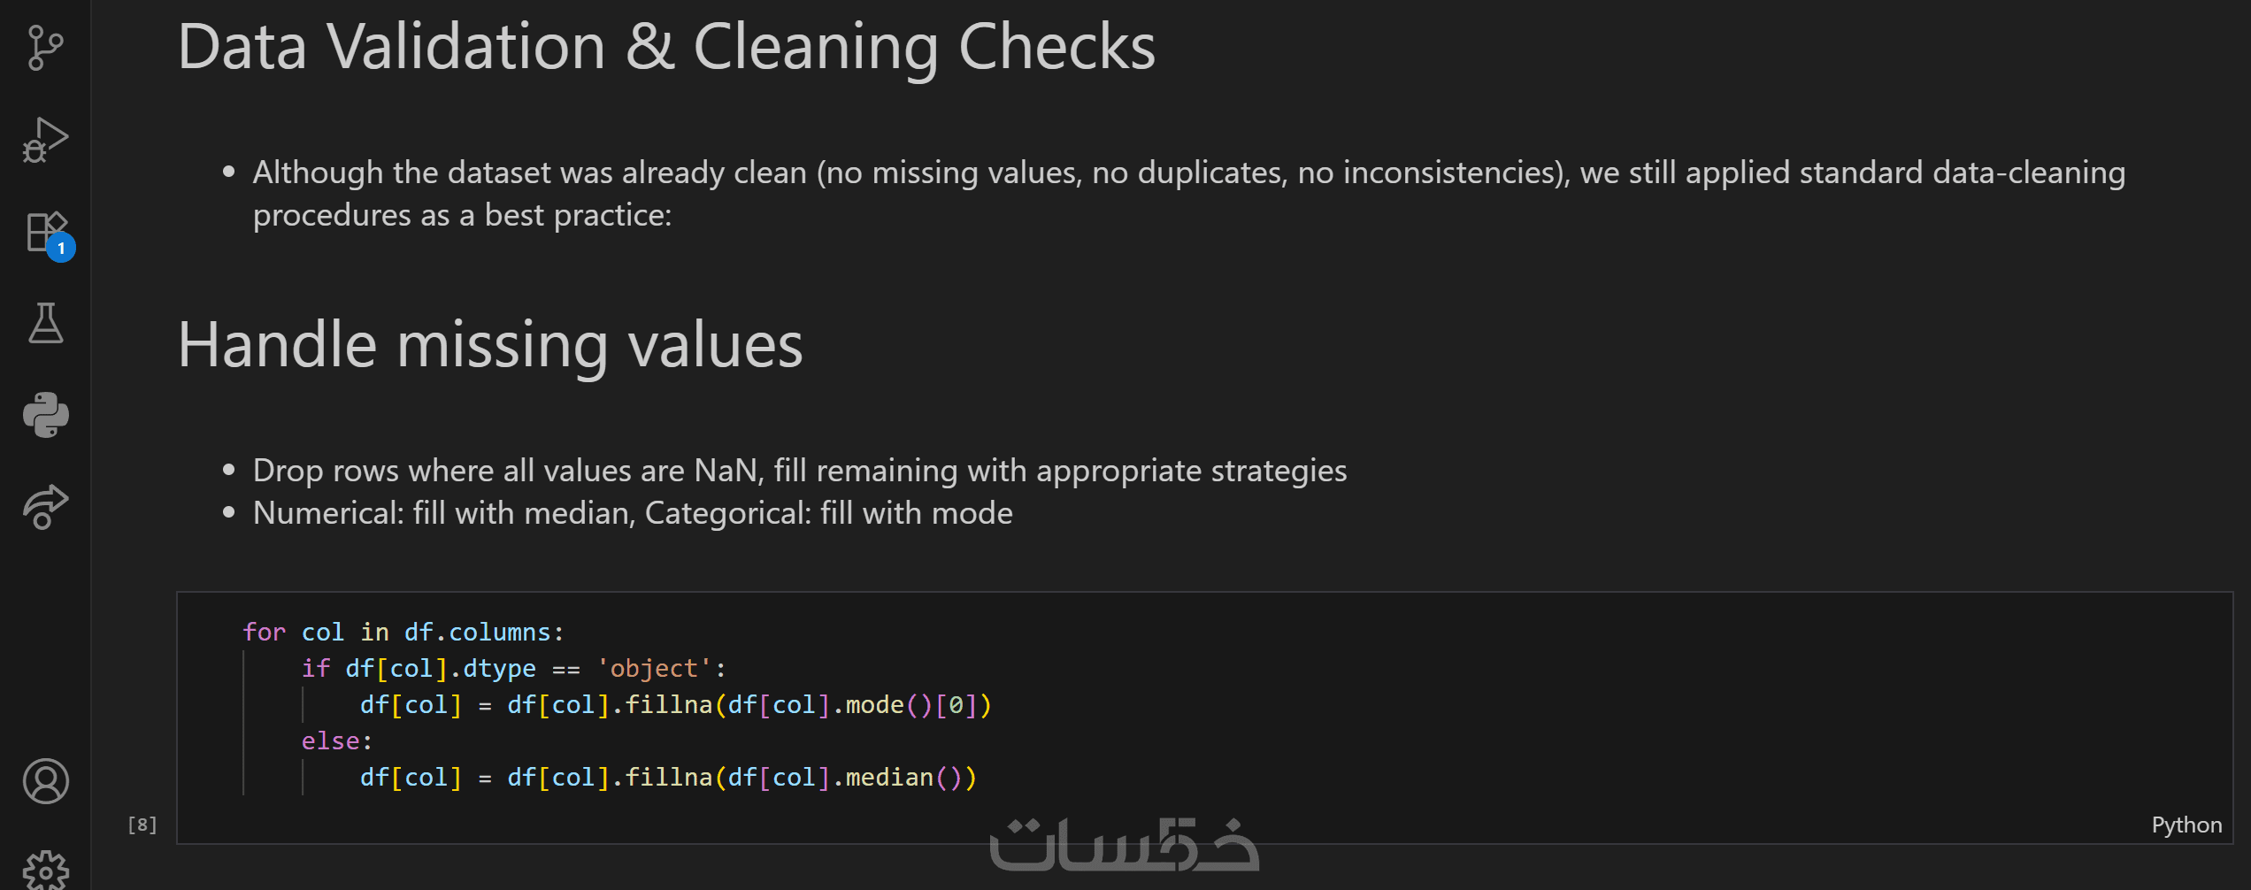The width and height of the screenshot is (2251, 890).
Task: Click the 'if df[col].dtype' code line
Action: point(513,668)
